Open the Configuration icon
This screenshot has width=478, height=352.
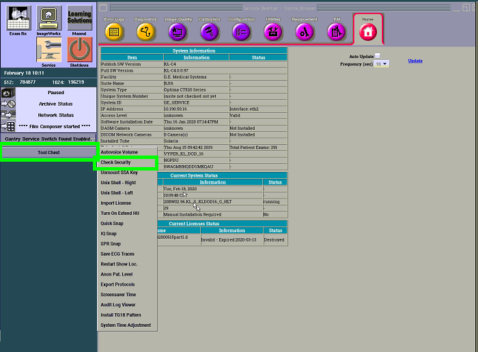click(241, 31)
